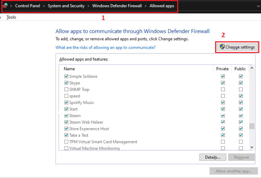Select the Take a Test row text

(79, 135)
